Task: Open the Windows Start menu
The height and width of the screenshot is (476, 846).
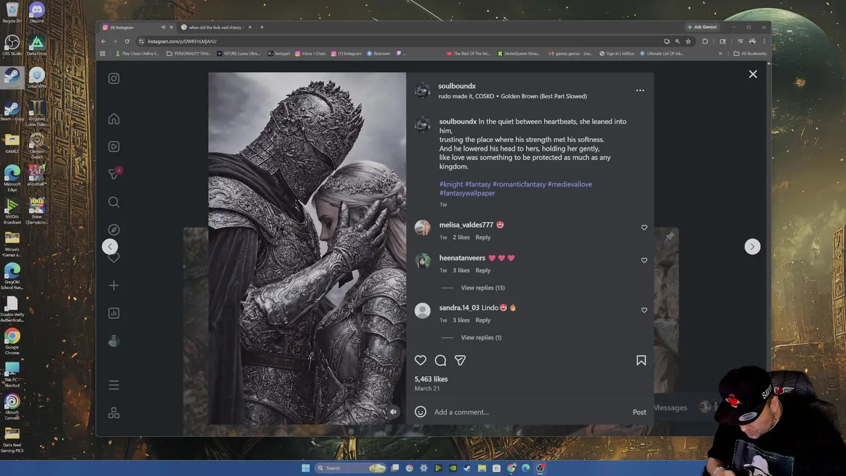Action: pos(305,468)
